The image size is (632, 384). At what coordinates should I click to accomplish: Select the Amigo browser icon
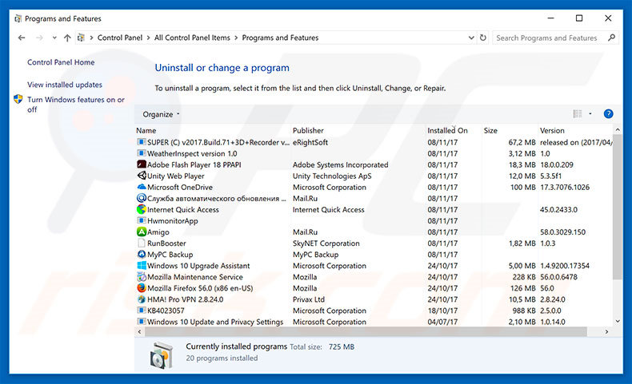tap(142, 232)
